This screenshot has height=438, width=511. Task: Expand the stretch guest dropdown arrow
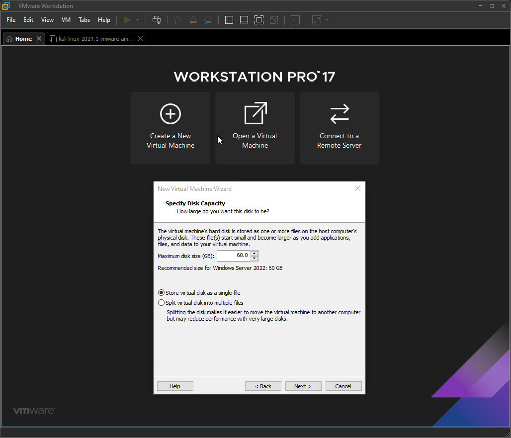coord(327,20)
